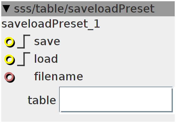Image resolution: width=176 pixels, height=123 pixels.
Task: Click the rising-edge trigger icon beside load
Action: (24, 59)
